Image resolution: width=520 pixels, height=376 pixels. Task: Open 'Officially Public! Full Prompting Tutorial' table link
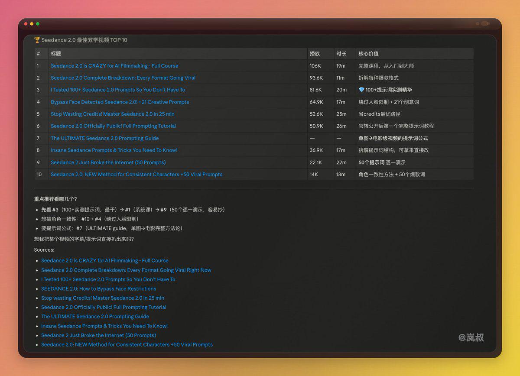point(113,126)
